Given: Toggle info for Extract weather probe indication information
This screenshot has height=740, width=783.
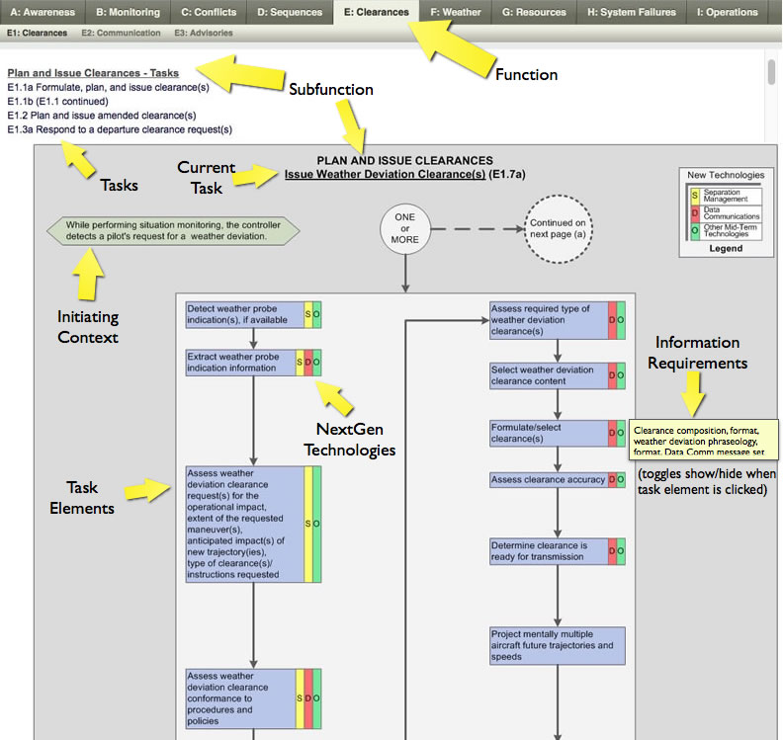Looking at the screenshot, I should coord(240,363).
